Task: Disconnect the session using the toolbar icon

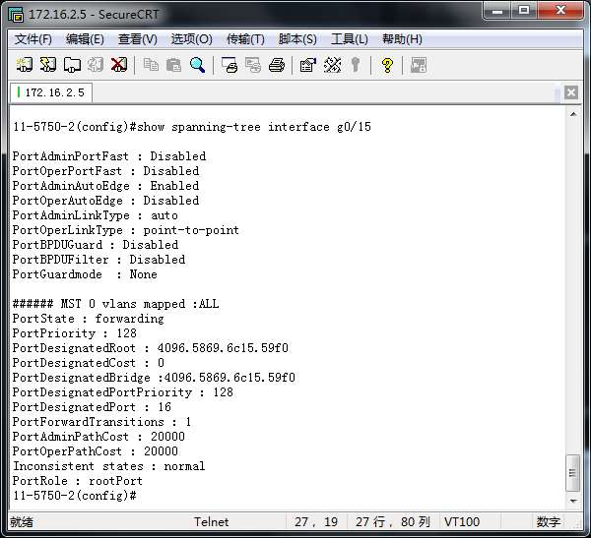Action: coord(119,65)
